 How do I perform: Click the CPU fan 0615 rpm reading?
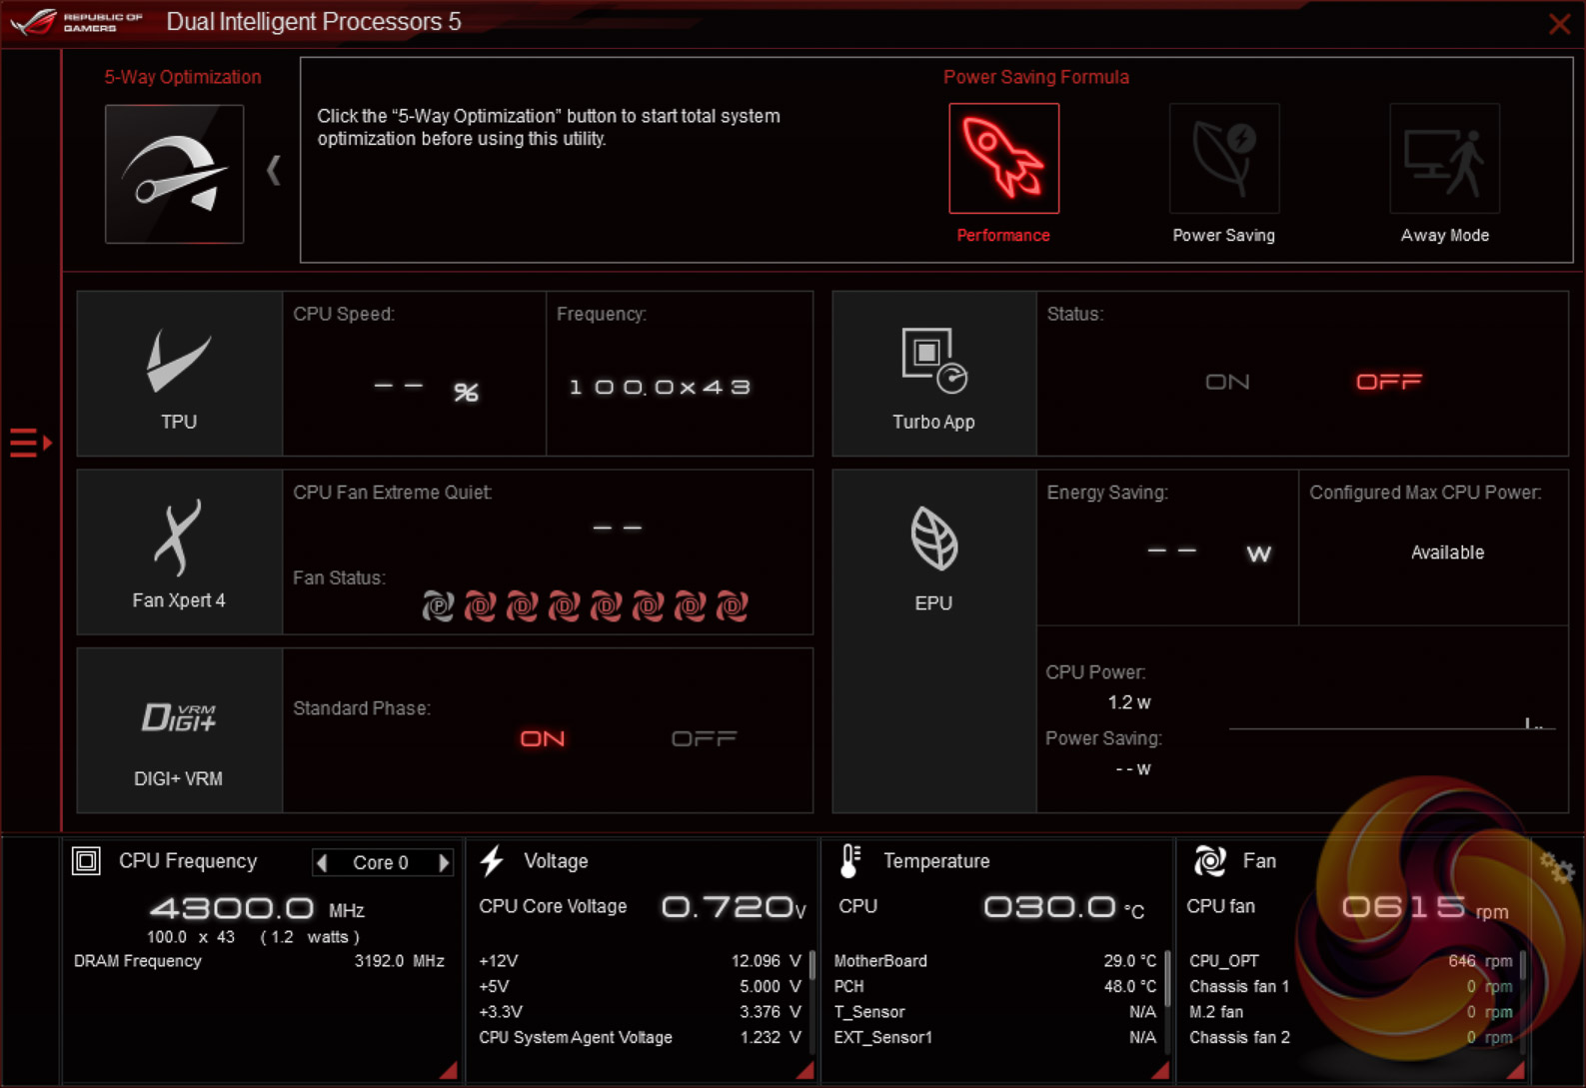[1424, 907]
